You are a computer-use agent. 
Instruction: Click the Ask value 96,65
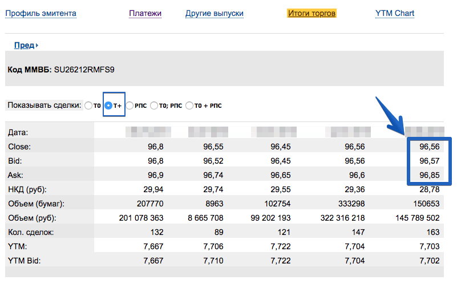point(280,175)
